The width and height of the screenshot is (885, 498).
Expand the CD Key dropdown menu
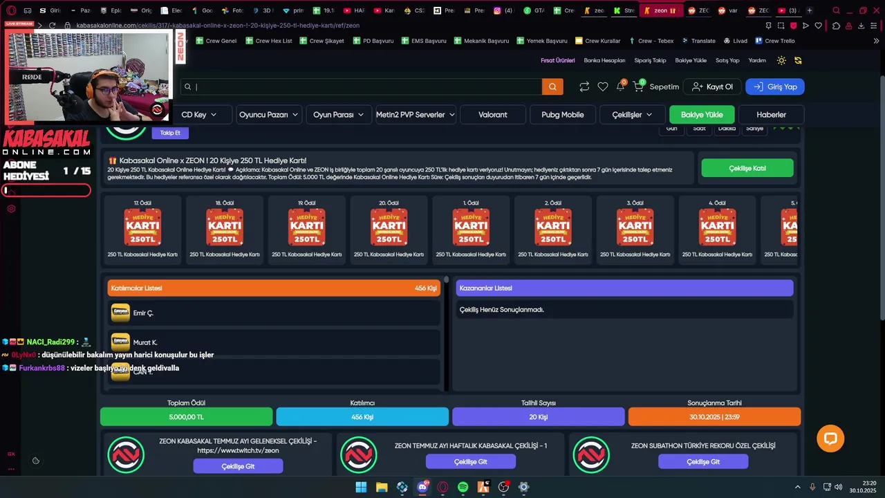click(198, 115)
